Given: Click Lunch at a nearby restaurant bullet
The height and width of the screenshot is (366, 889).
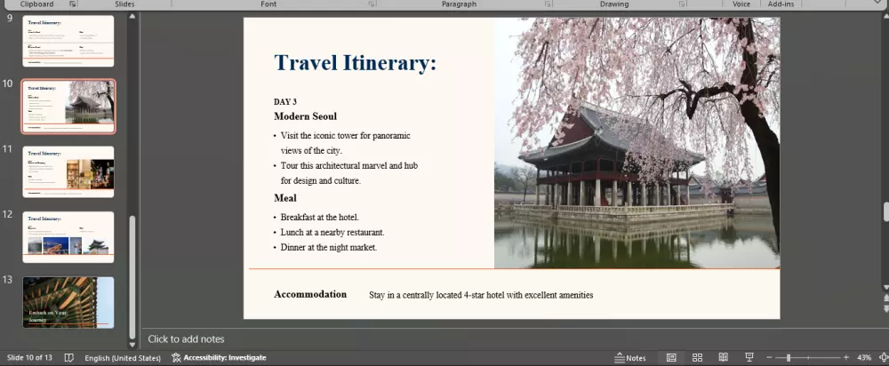Looking at the screenshot, I should [332, 232].
